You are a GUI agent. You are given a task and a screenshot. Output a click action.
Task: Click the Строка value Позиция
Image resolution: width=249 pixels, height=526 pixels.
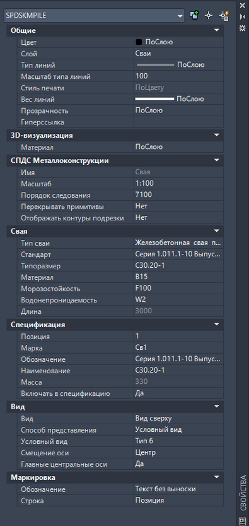[178, 501]
